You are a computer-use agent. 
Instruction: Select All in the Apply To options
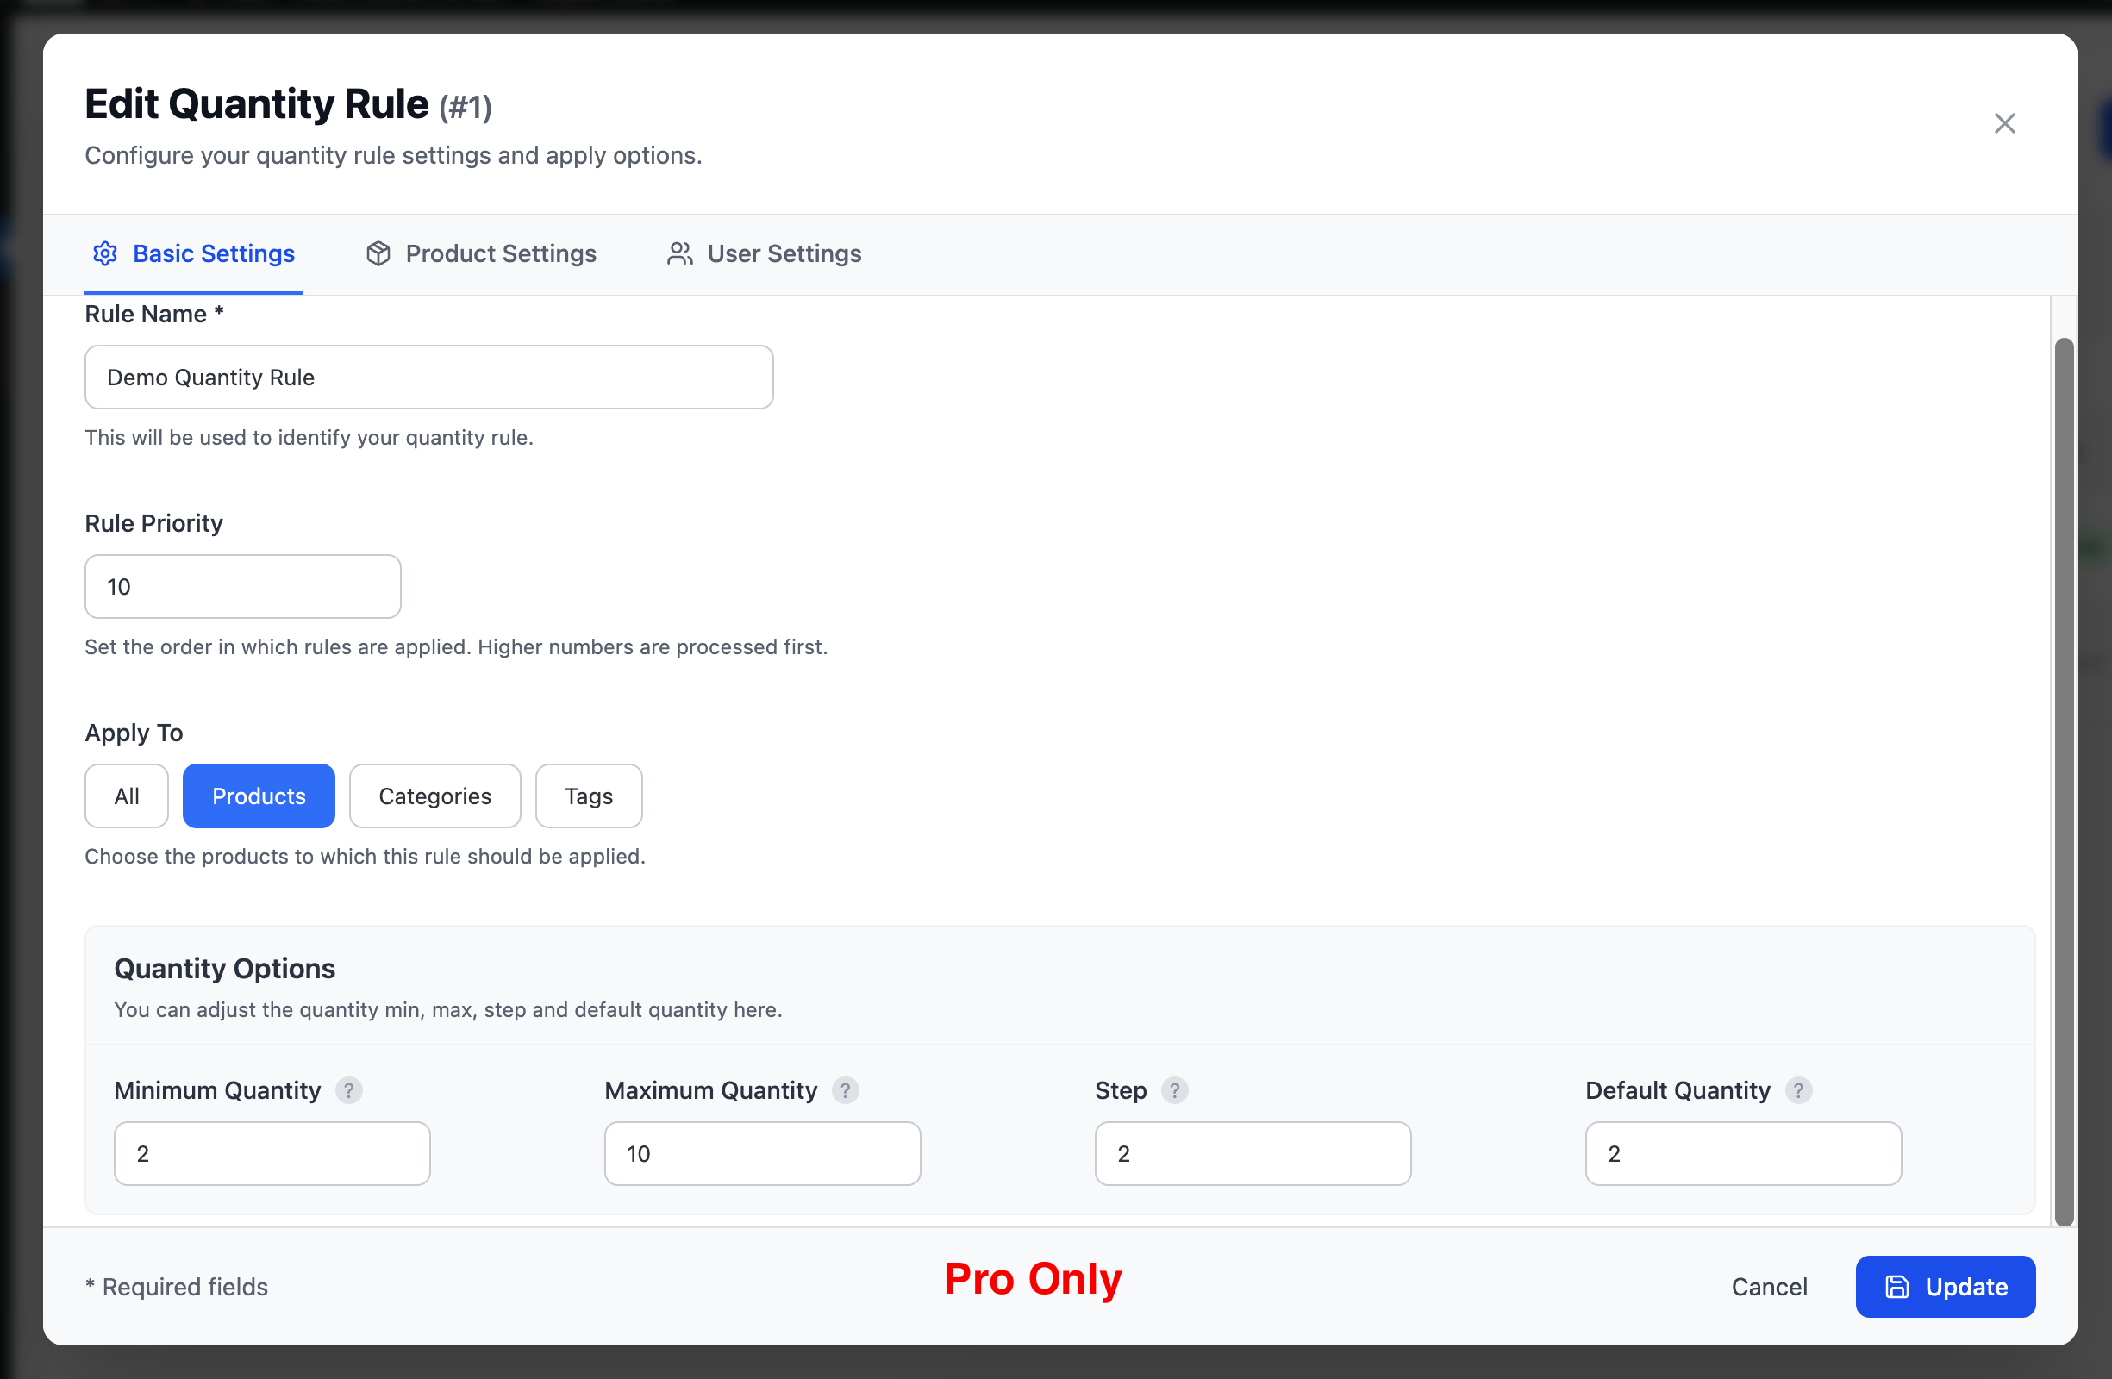pos(126,796)
